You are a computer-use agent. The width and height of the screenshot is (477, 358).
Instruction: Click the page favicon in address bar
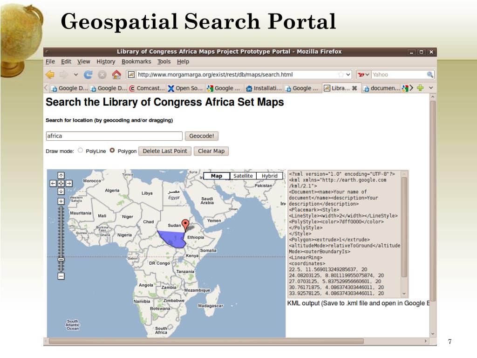131,75
